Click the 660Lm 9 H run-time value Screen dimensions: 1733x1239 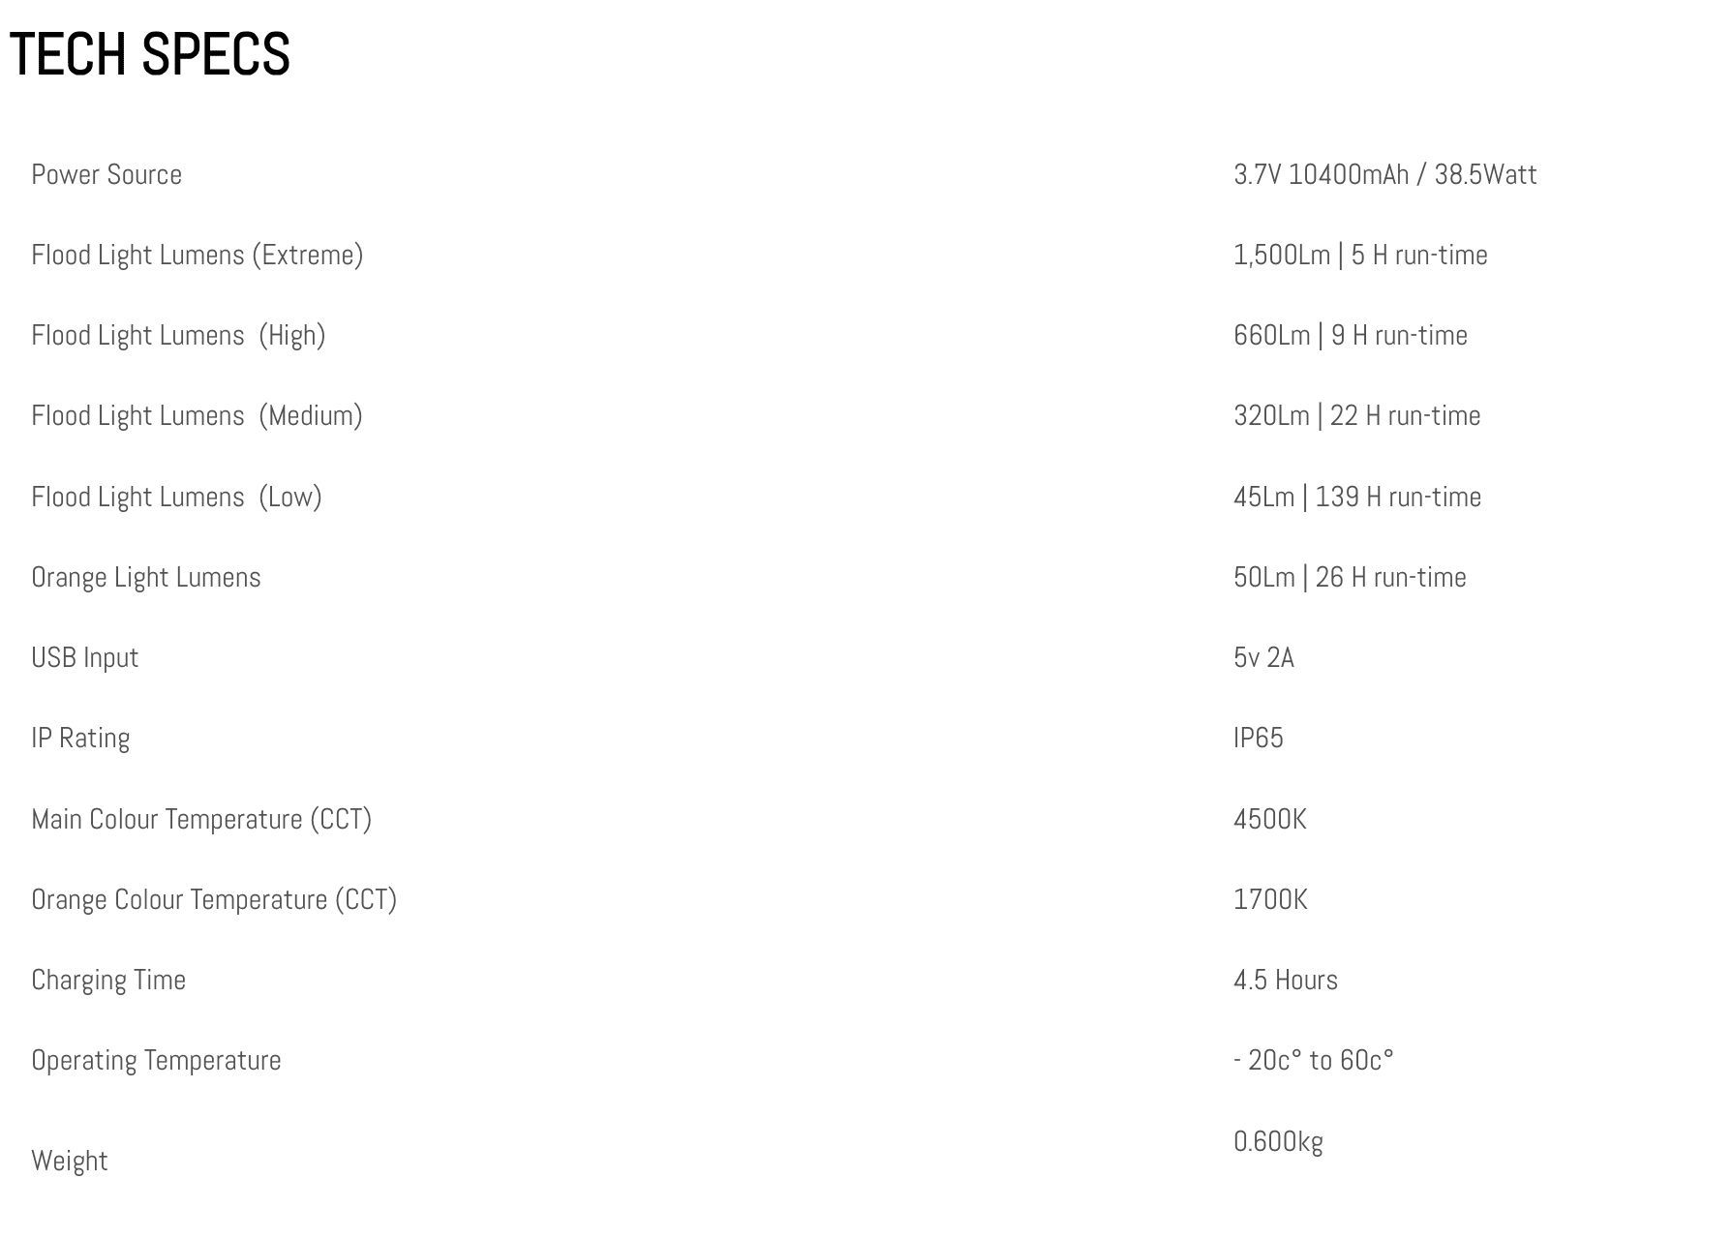point(1351,336)
